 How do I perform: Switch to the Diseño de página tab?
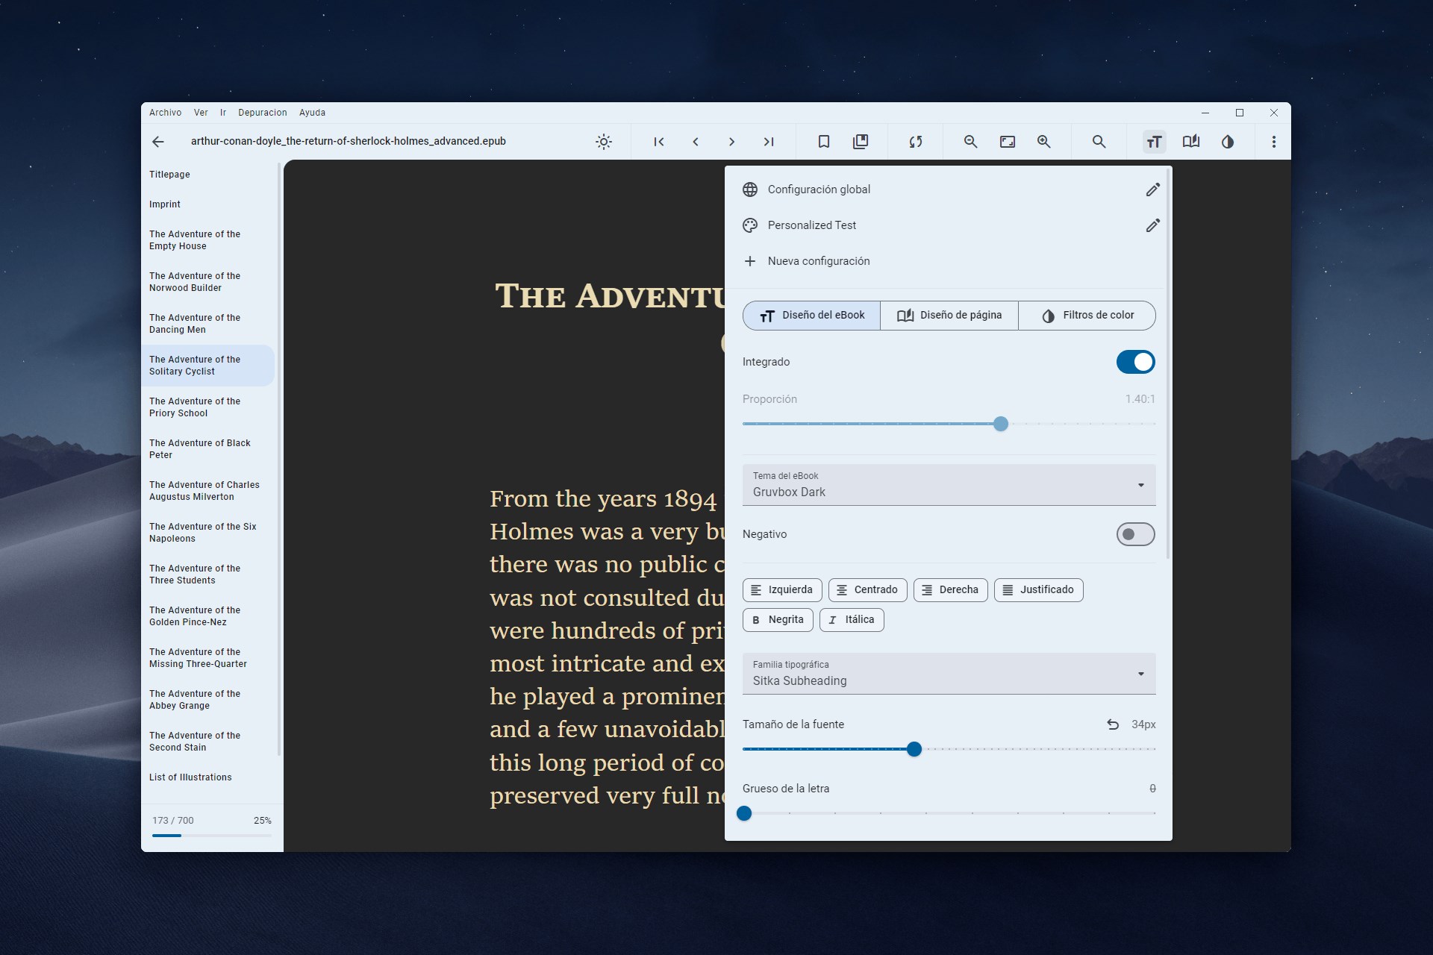coord(949,315)
